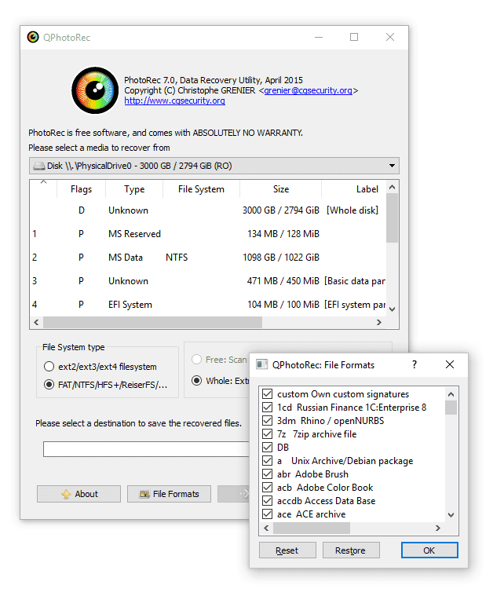Image resolution: width=493 pixels, height=596 pixels.
Task: Click the disk drive icon in media selector
Action: (38, 166)
